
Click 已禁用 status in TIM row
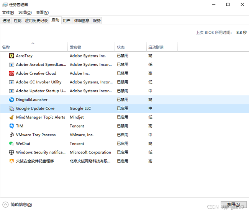123,126
